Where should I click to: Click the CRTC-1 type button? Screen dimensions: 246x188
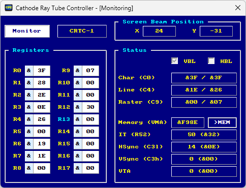click(x=82, y=31)
